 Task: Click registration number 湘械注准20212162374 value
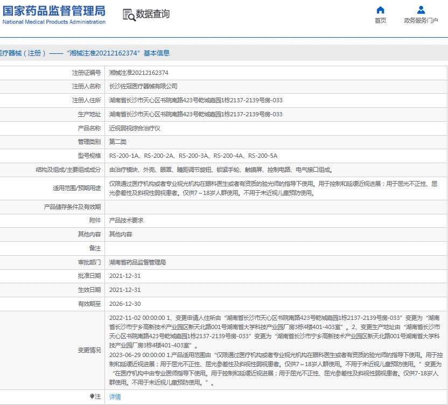tap(138, 73)
